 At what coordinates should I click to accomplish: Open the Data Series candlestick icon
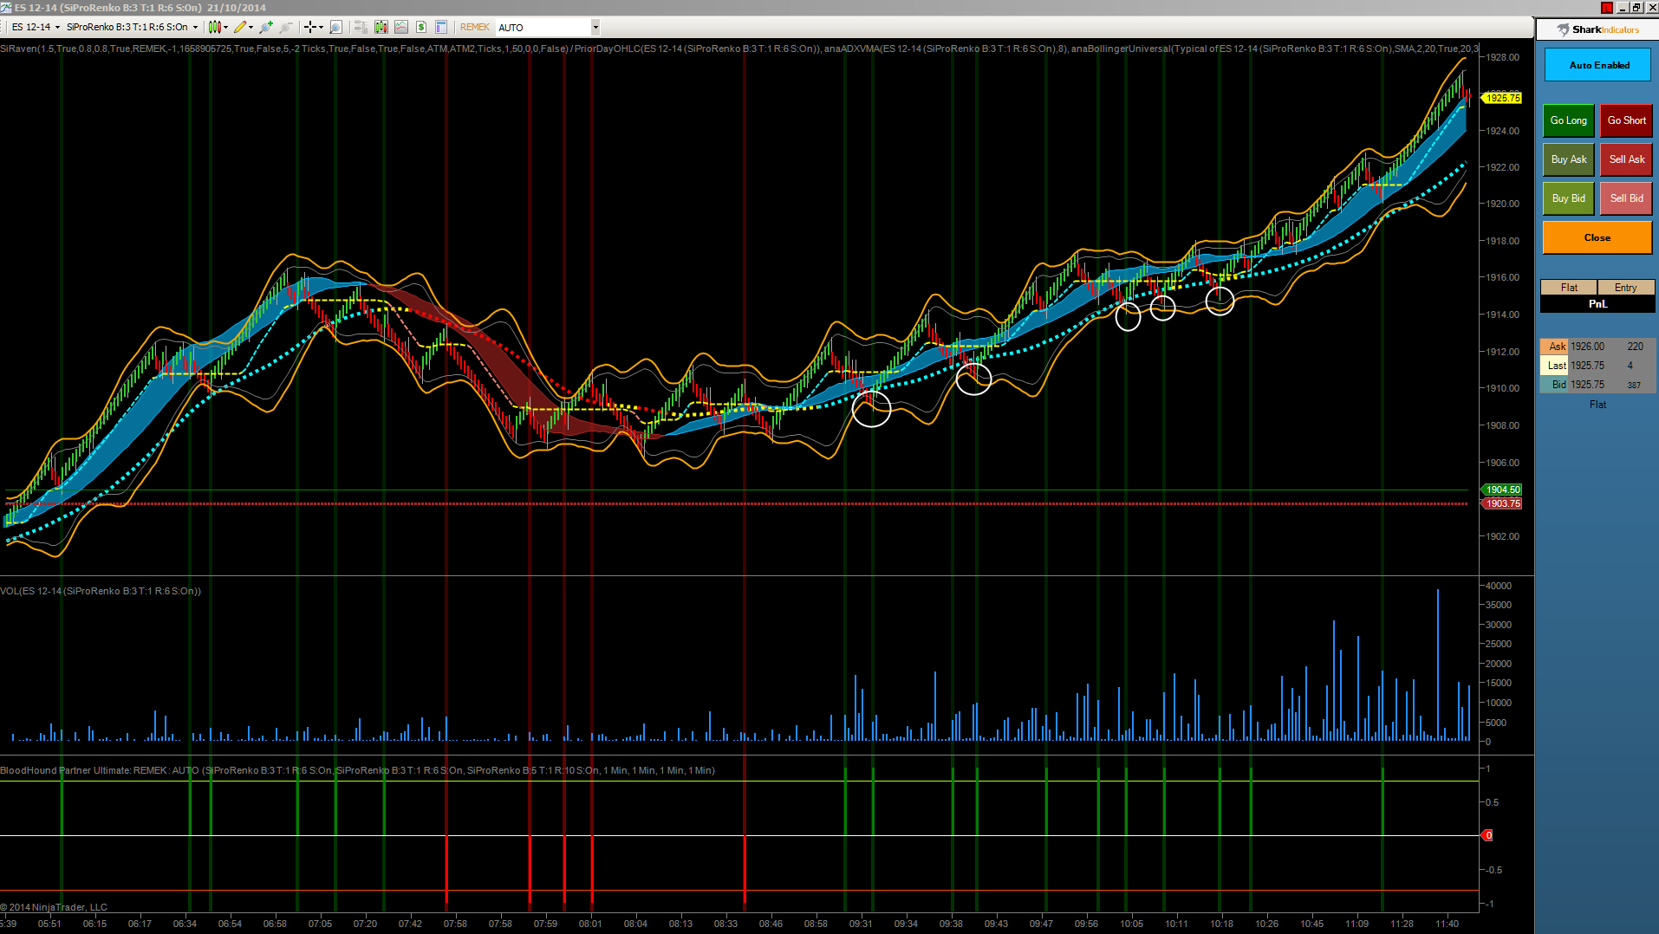click(x=381, y=27)
